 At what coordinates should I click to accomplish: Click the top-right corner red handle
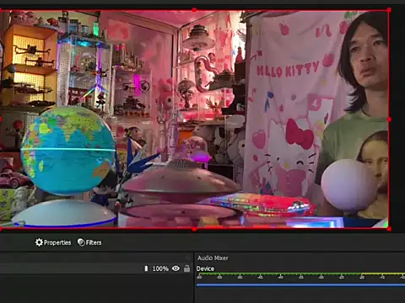pyautogui.click(x=389, y=10)
